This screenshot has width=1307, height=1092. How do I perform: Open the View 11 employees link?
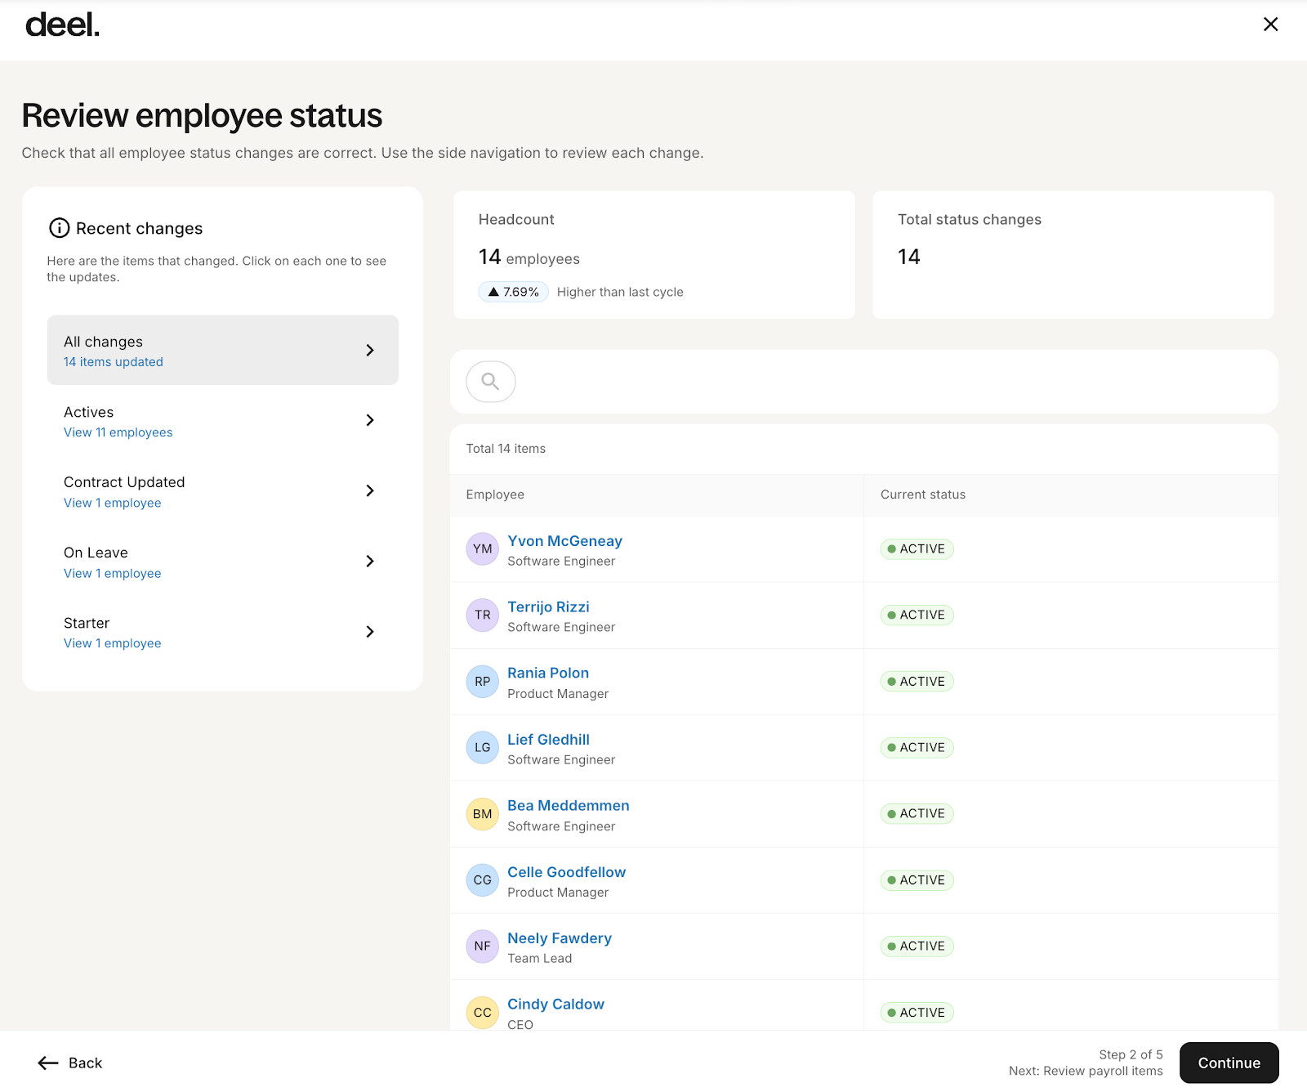118,432
